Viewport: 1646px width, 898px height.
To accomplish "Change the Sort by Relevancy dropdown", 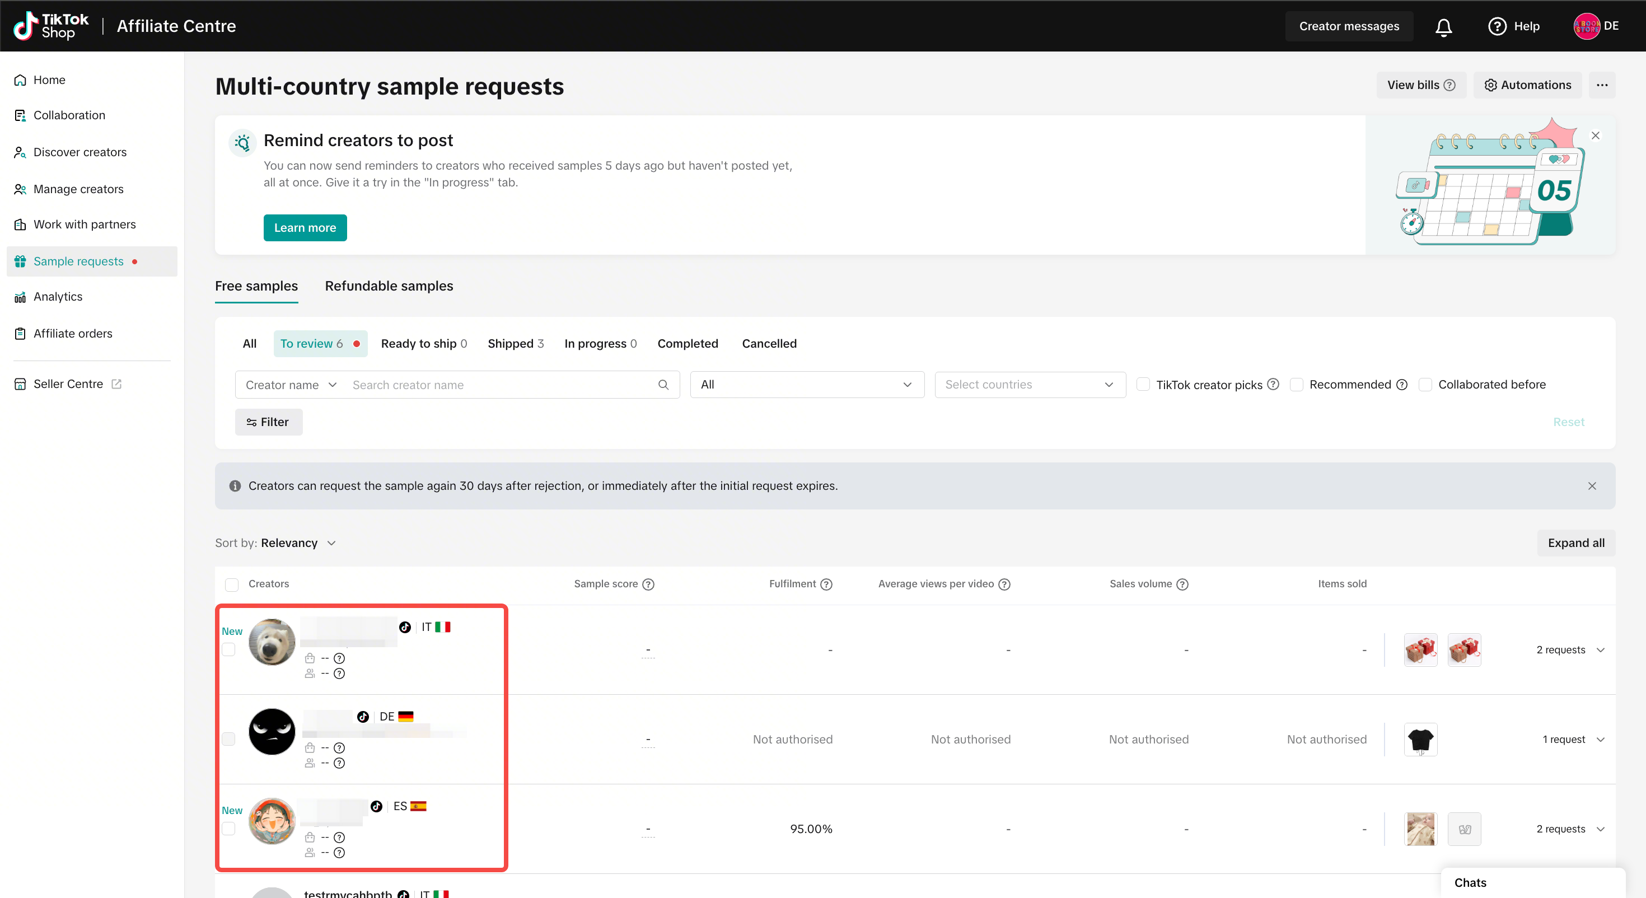I will pos(297,542).
